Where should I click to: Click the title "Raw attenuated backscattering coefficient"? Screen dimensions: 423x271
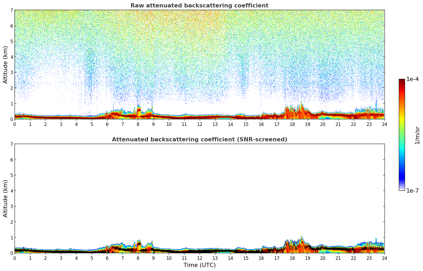click(x=199, y=6)
